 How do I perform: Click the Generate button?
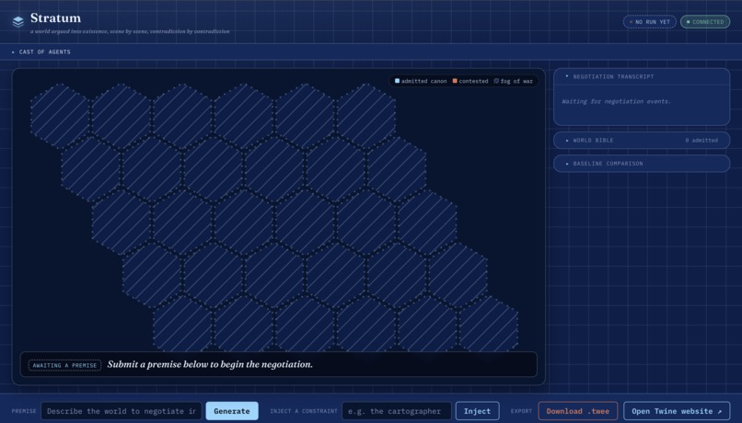(x=232, y=411)
